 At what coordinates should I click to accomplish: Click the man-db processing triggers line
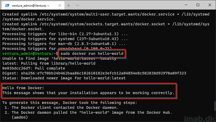coord(64,44)
